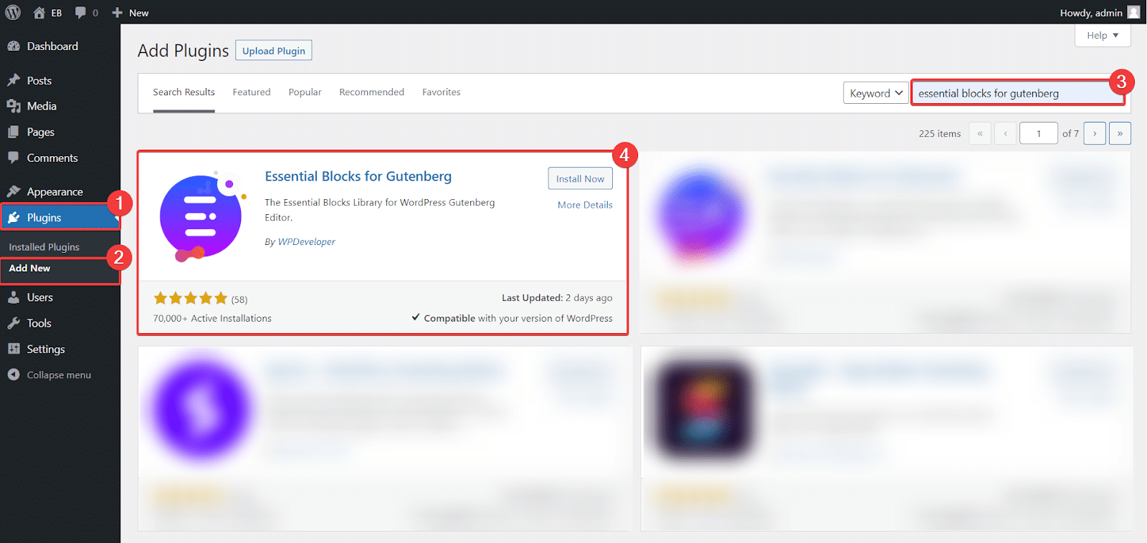The width and height of the screenshot is (1147, 543).
Task: Click the Settings sliders icon
Action: tap(14, 349)
